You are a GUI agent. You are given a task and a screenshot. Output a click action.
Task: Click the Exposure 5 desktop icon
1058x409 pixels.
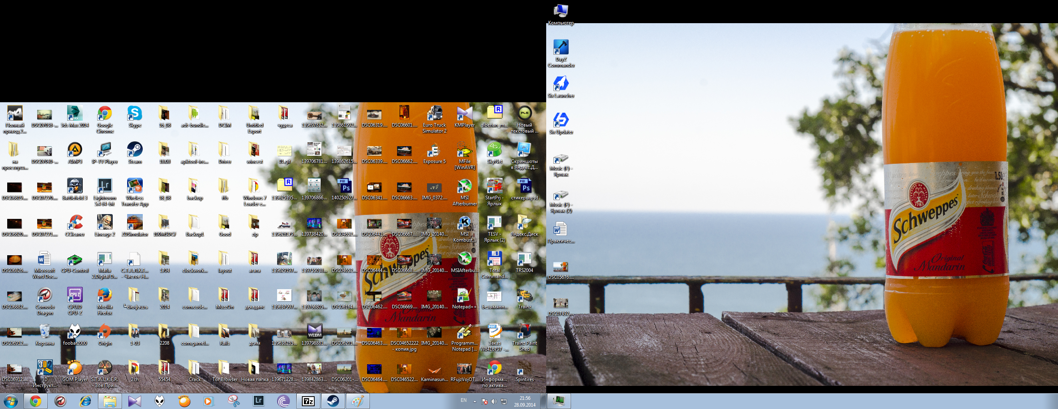(x=435, y=153)
